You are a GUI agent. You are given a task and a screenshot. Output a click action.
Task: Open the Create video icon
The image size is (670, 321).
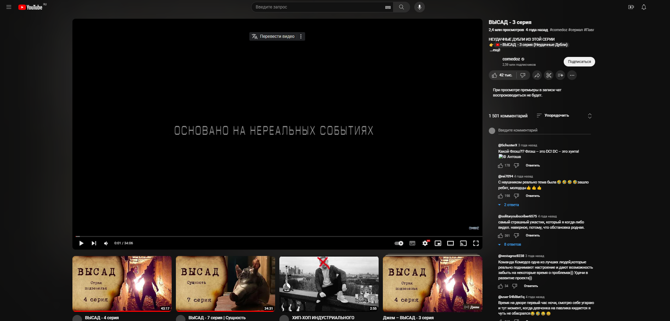[631, 7]
